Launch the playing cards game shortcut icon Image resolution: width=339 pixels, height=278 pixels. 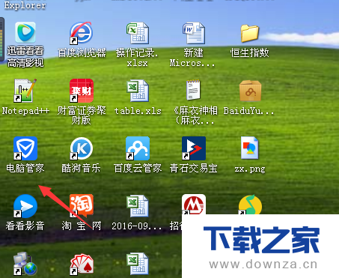pos(82,265)
